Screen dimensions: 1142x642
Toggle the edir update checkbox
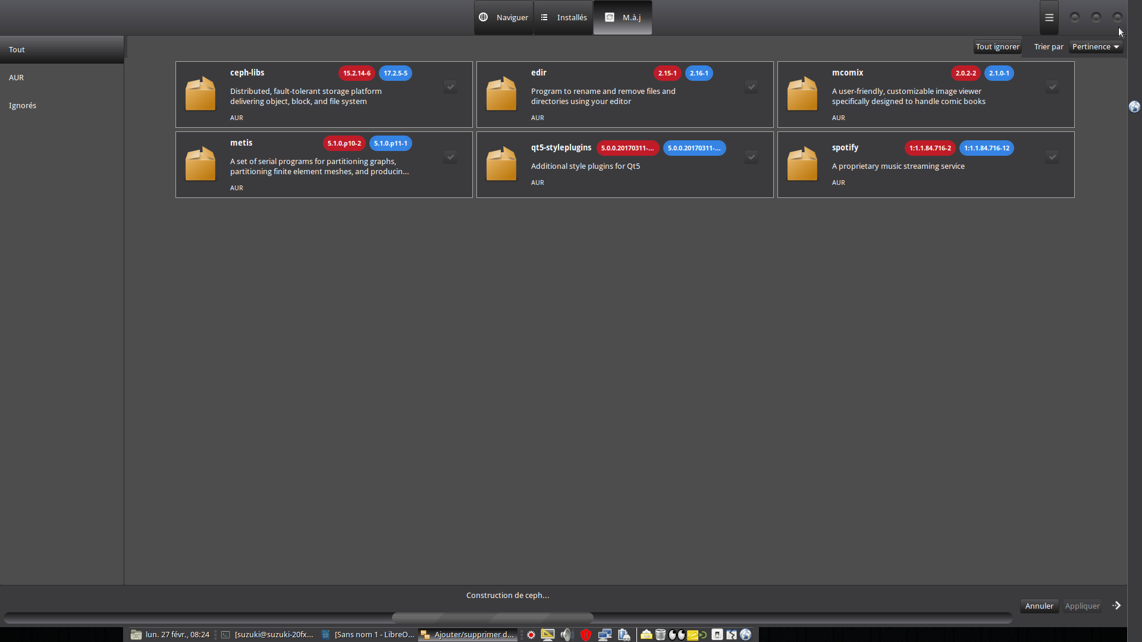pyautogui.click(x=751, y=87)
